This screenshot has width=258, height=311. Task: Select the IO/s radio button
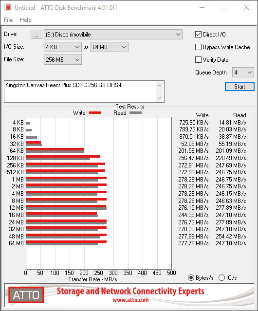[221, 278]
